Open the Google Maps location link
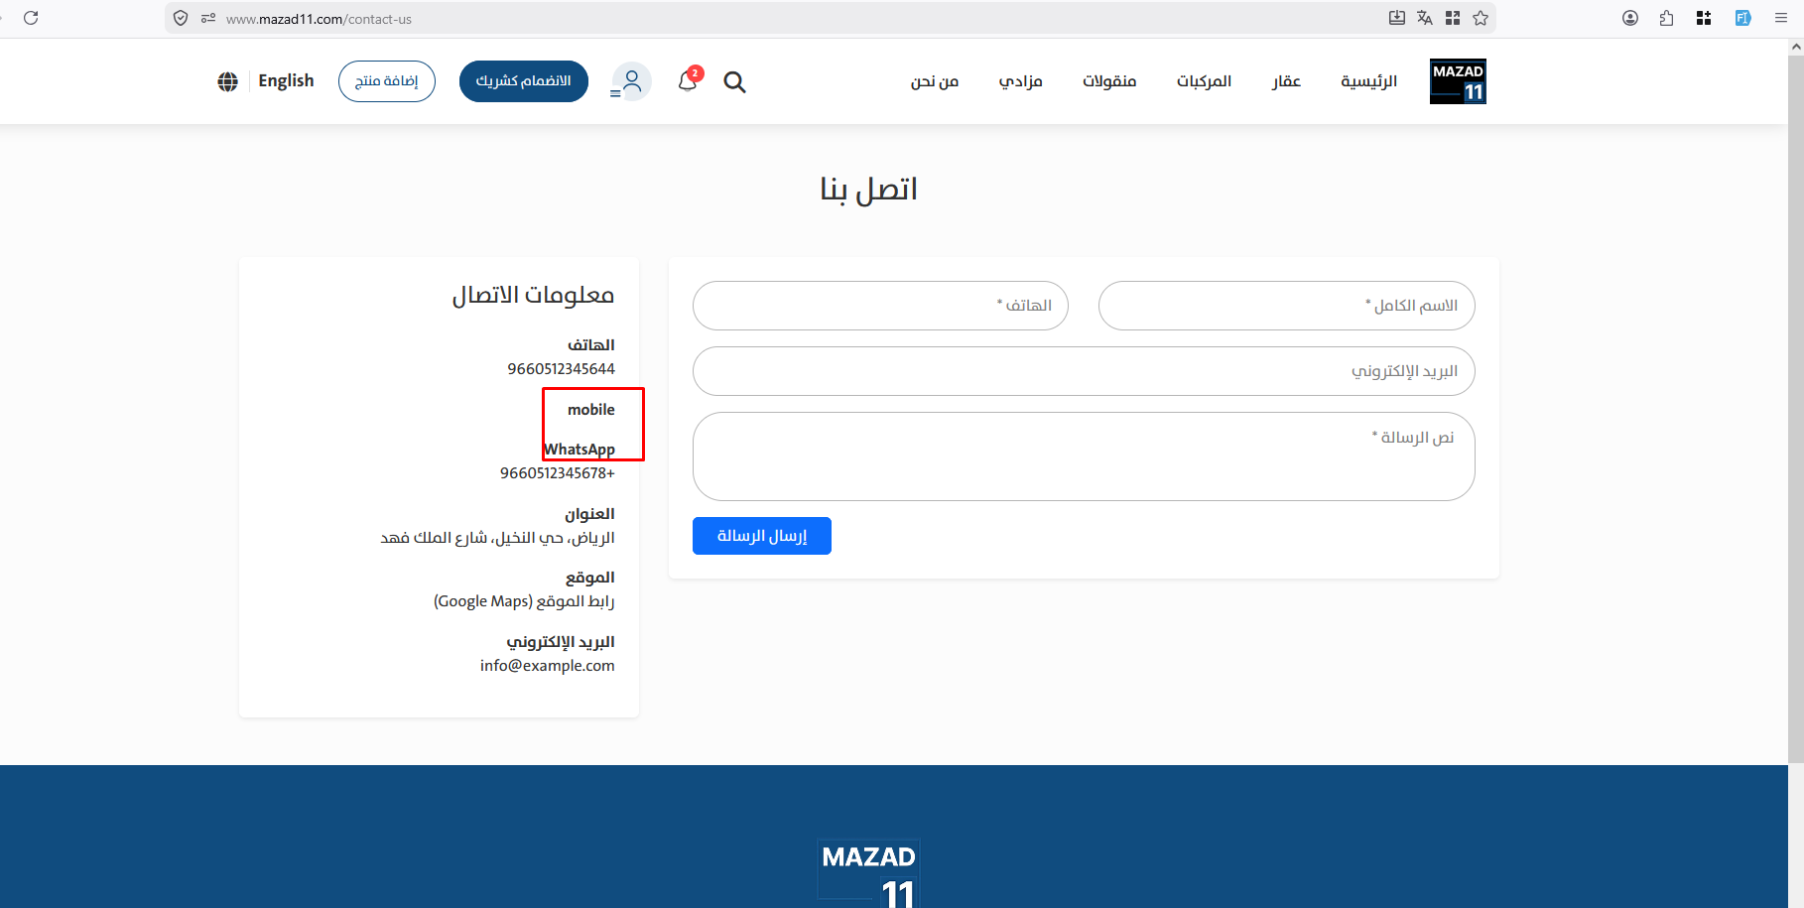Viewport: 1804px width, 908px height. pos(524,601)
